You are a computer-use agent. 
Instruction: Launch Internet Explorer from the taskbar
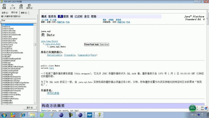23,115
